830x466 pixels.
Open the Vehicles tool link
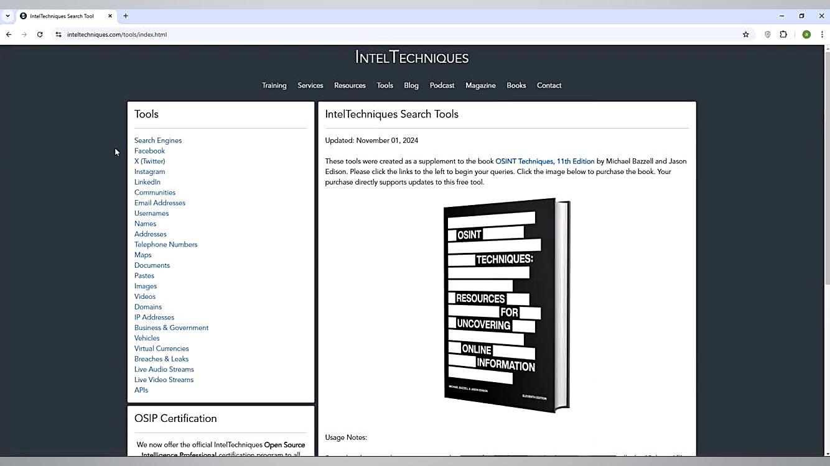coord(147,338)
